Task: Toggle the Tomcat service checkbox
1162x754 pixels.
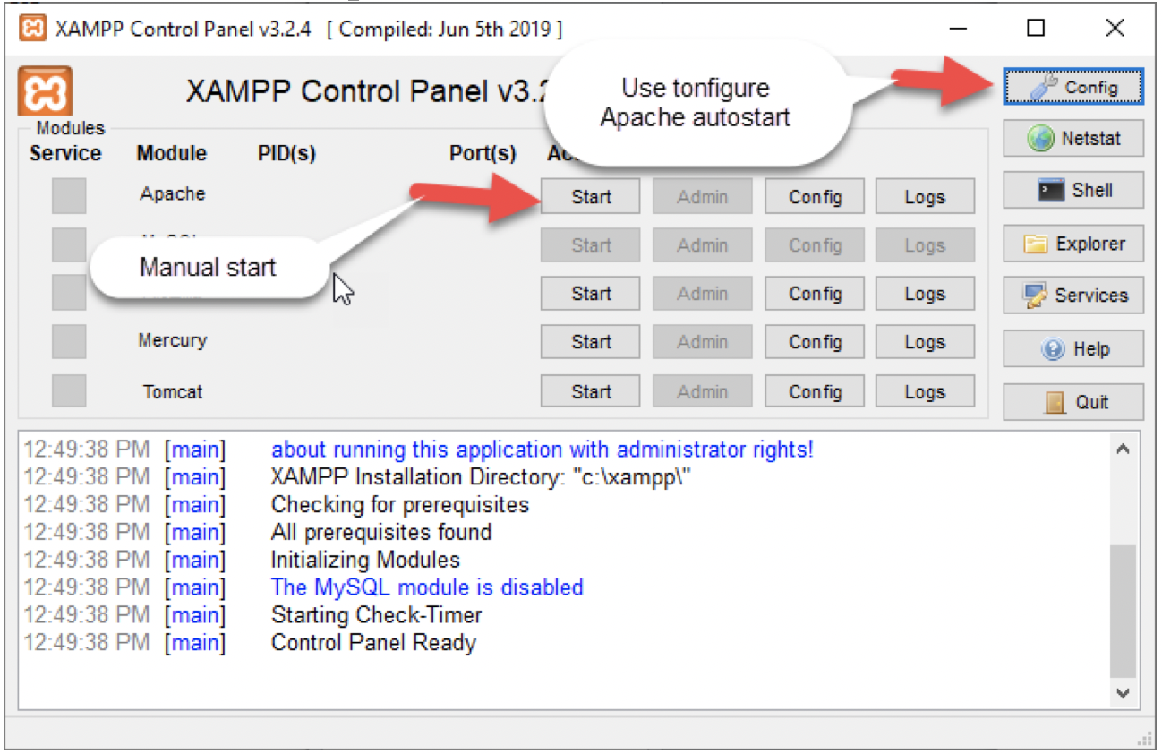Action: click(x=69, y=391)
